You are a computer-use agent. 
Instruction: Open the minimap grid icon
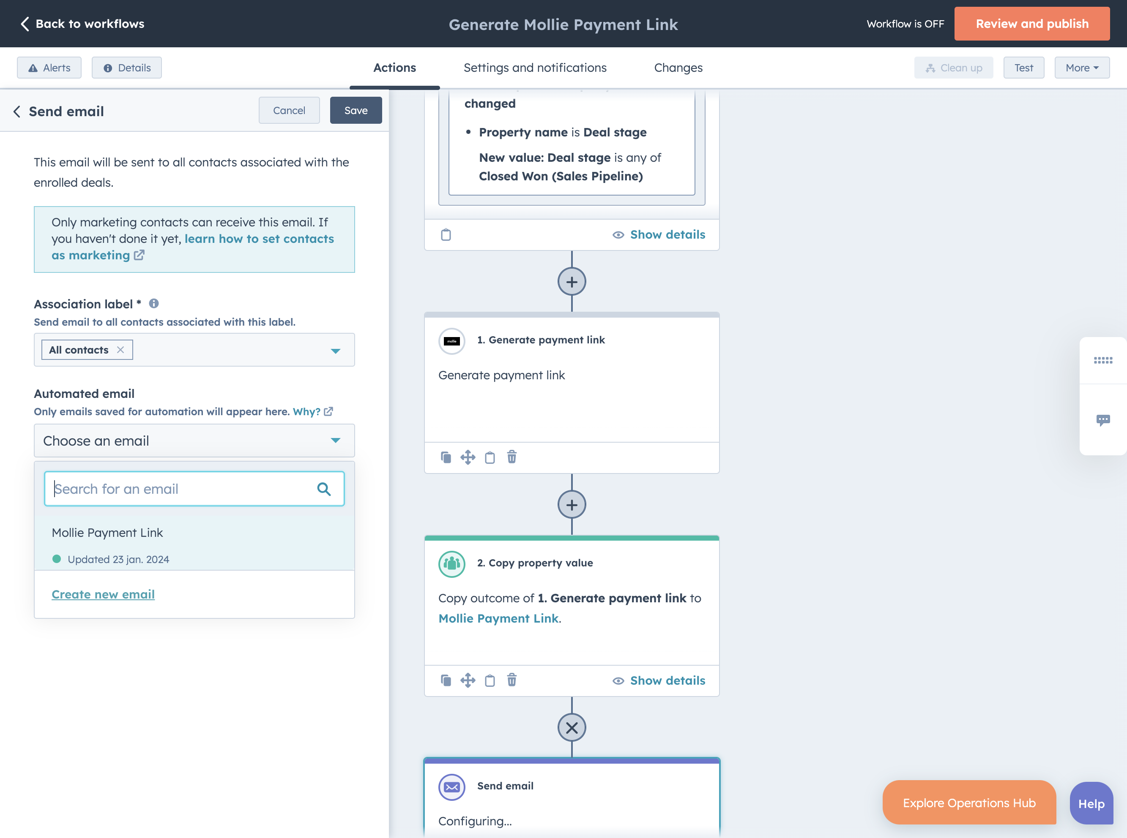pyautogui.click(x=1102, y=361)
